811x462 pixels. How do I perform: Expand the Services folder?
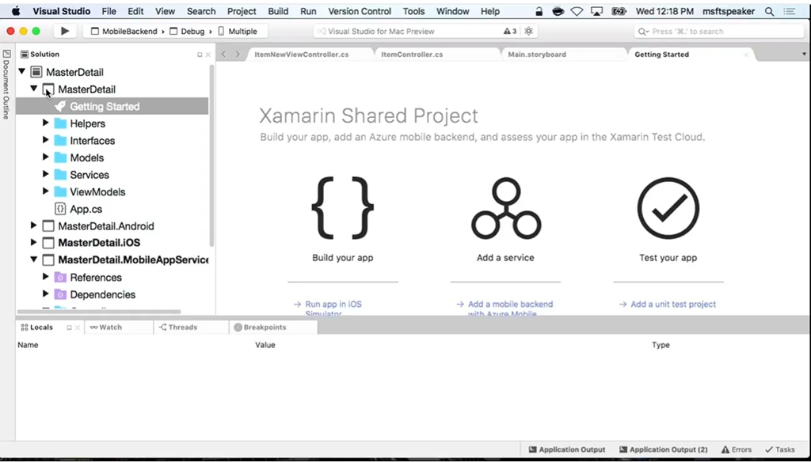tap(45, 174)
